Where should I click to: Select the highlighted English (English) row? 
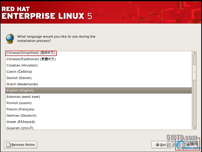[x=99, y=91]
